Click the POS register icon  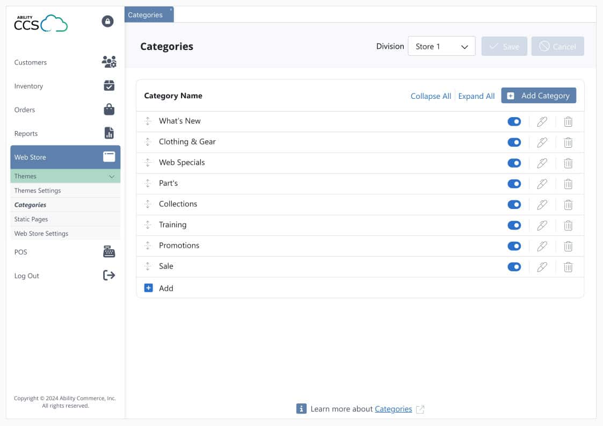(110, 251)
